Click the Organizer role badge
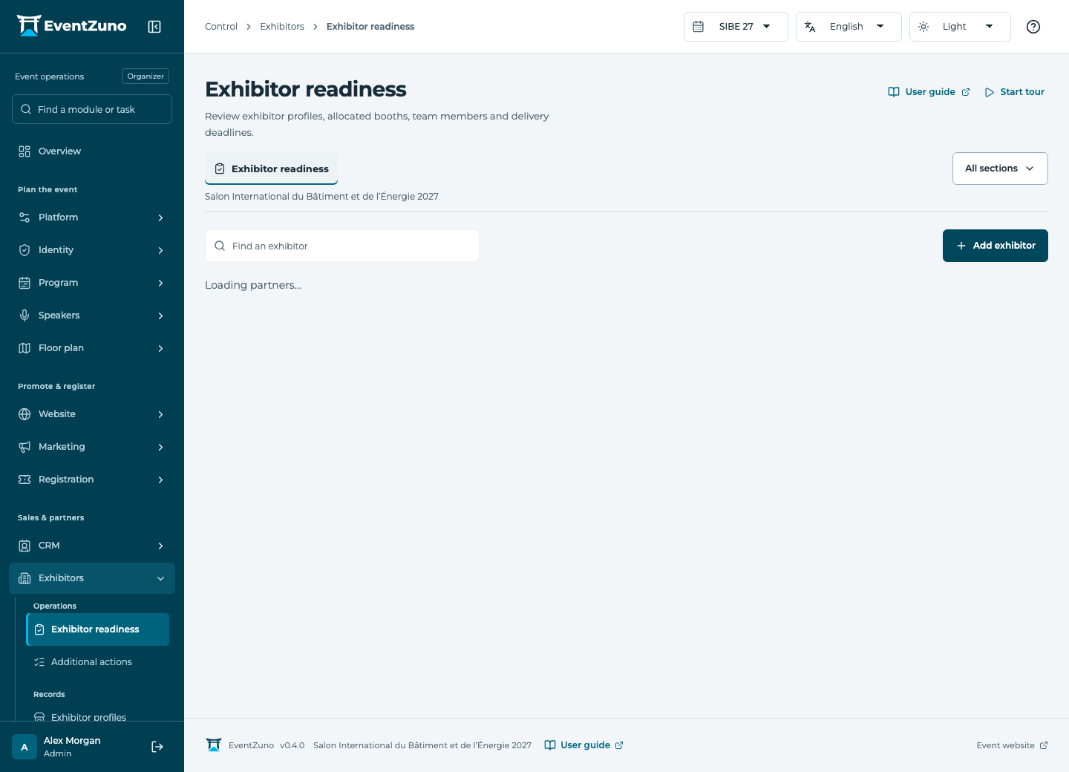The image size is (1069, 772). (x=146, y=76)
